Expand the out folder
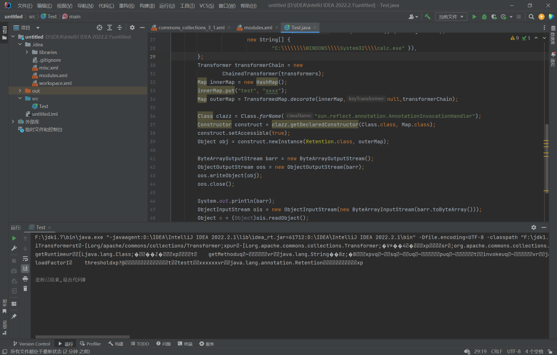557x355 pixels. [x=20, y=91]
